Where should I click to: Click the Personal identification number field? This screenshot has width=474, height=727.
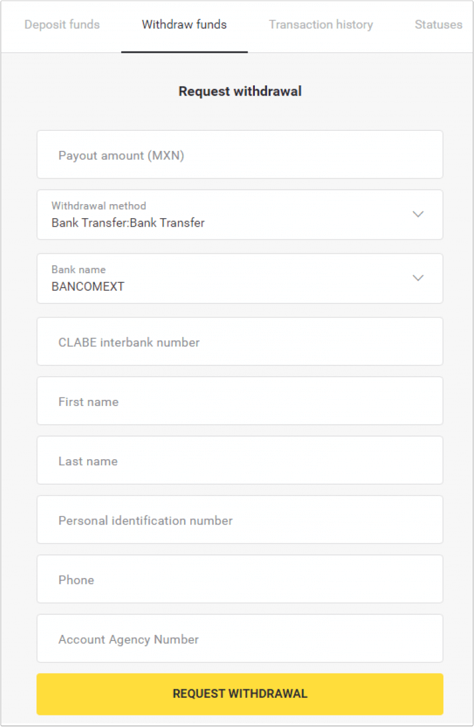(x=240, y=519)
